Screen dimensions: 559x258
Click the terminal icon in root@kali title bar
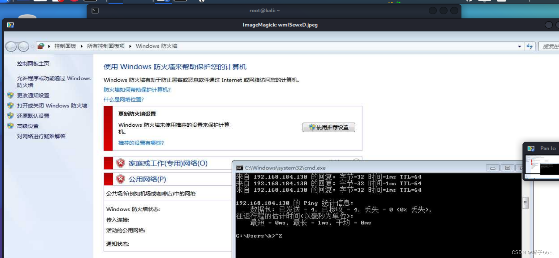pyautogui.click(x=95, y=11)
